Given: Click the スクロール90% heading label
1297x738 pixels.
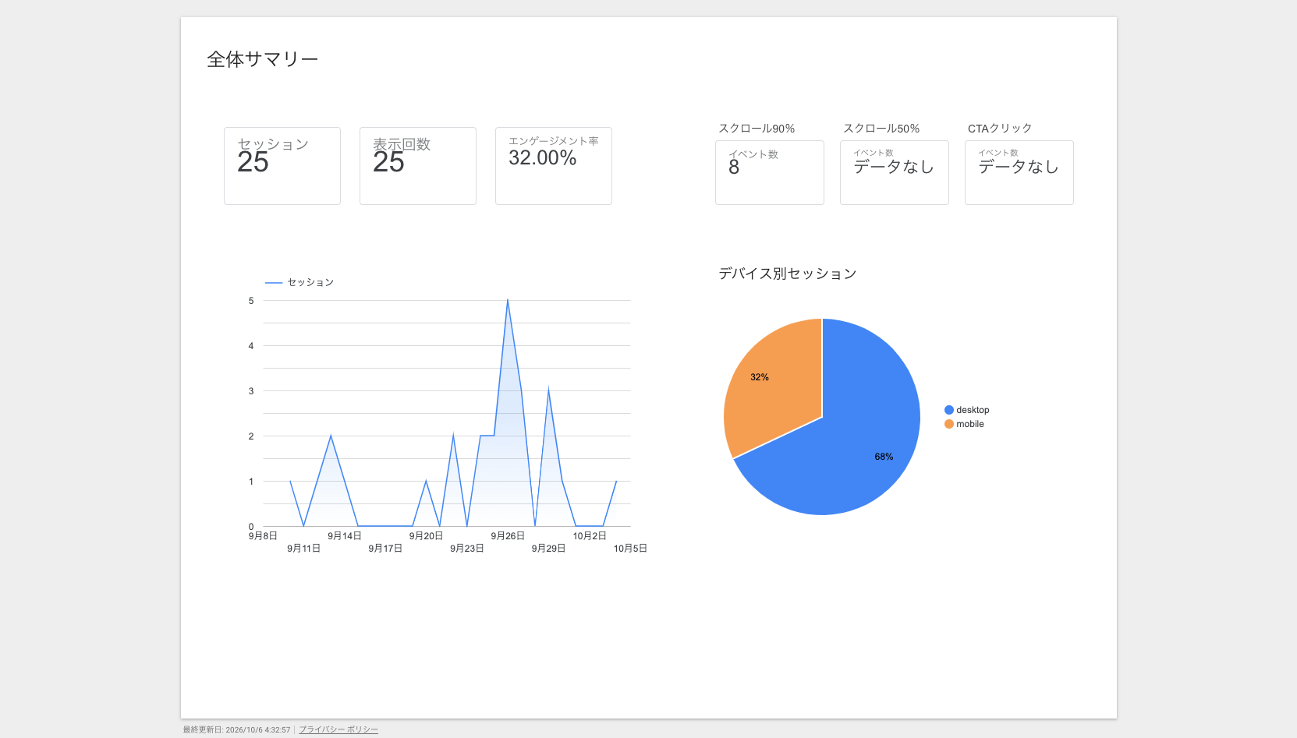Looking at the screenshot, I should [x=757, y=129].
